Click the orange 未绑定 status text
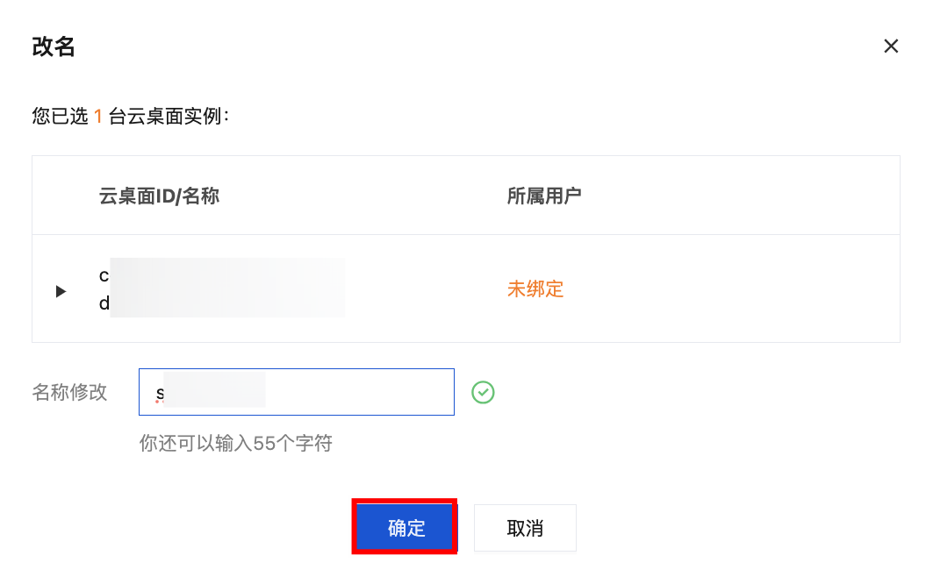Image resolution: width=926 pixels, height=577 pixels. click(x=535, y=289)
